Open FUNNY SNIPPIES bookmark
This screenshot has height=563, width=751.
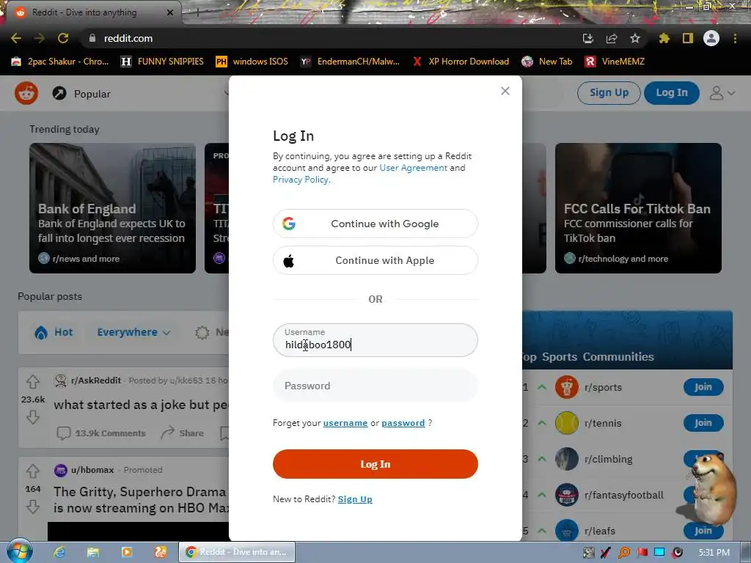click(162, 62)
